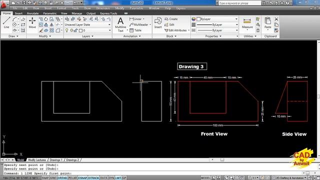Expand the Draw panel
The height and width of the screenshot is (180, 320).
(13, 36)
